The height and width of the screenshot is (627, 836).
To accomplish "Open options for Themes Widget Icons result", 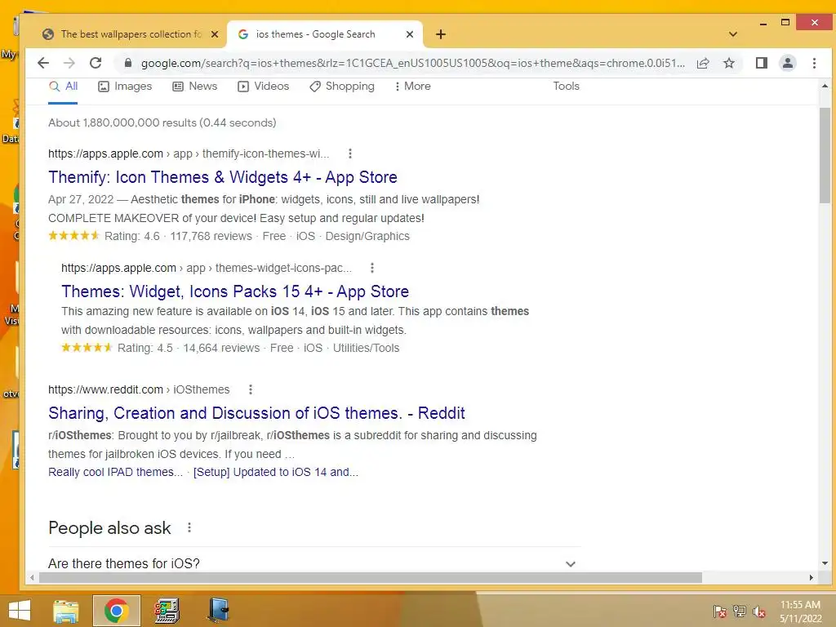I will pos(372,268).
